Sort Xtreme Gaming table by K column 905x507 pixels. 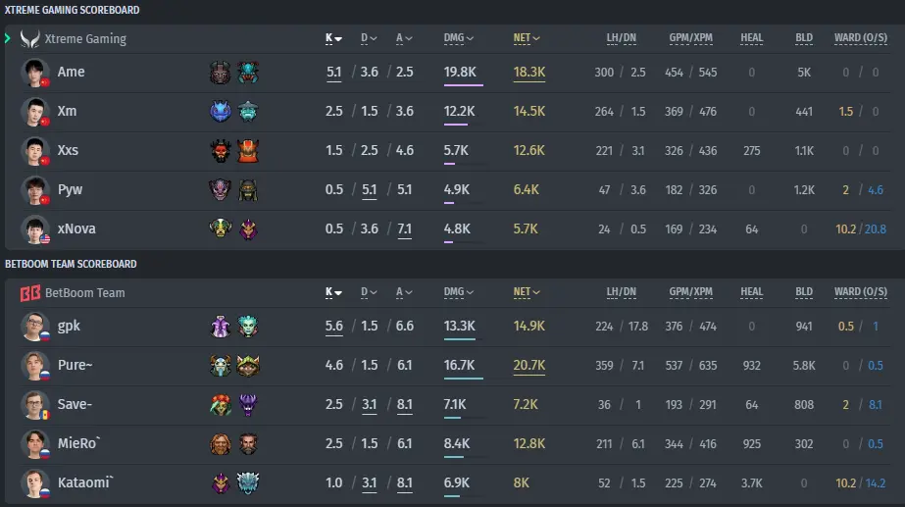click(333, 38)
